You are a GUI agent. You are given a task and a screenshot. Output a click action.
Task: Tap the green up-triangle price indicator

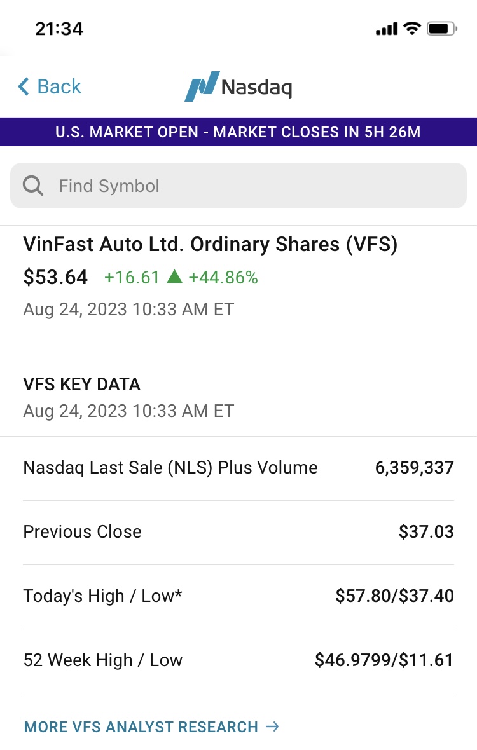tap(174, 277)
